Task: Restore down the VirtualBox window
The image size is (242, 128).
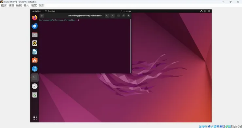Action: coord(231,2)
